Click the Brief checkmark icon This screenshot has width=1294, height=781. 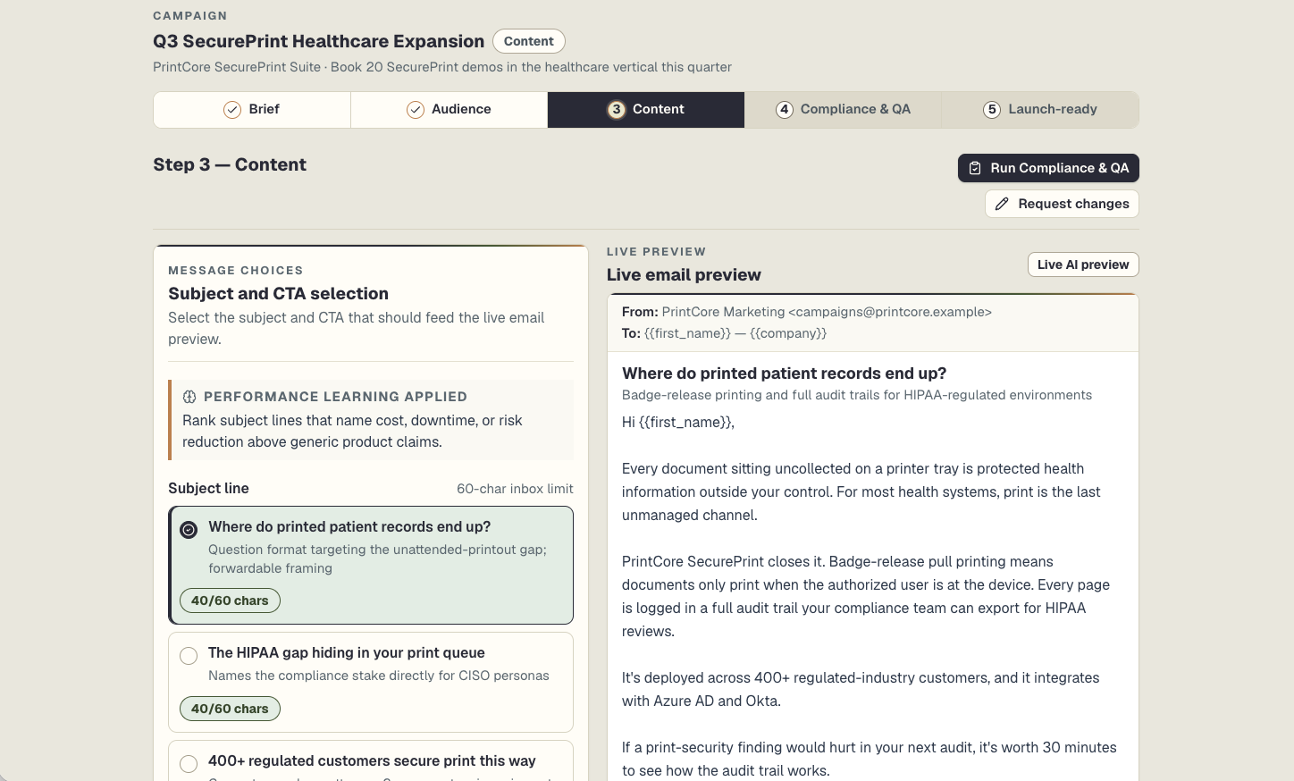pyautogui.click(x=232, y=110)
